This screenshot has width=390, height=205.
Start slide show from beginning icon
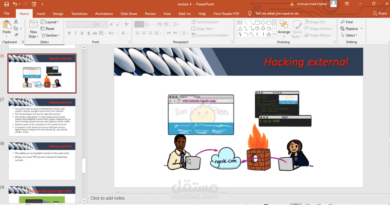tap(34, 4)
